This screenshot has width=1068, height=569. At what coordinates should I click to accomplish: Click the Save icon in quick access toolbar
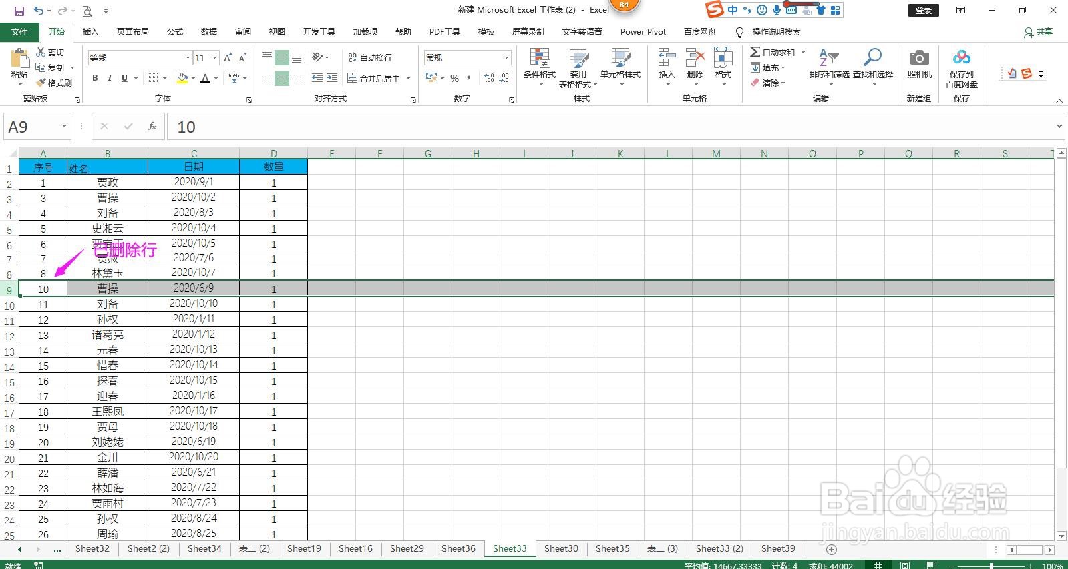[x=19, y=11]
